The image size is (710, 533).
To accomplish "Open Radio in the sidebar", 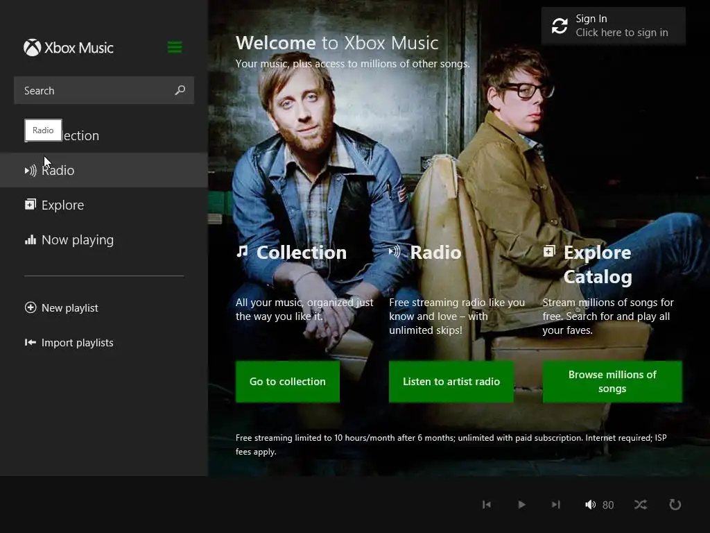I will [x=104, y=171].
